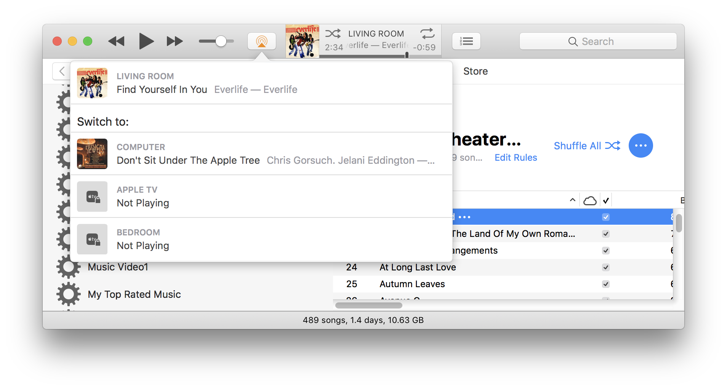
Task: Open the blue more options button
Action: point(641,145)
